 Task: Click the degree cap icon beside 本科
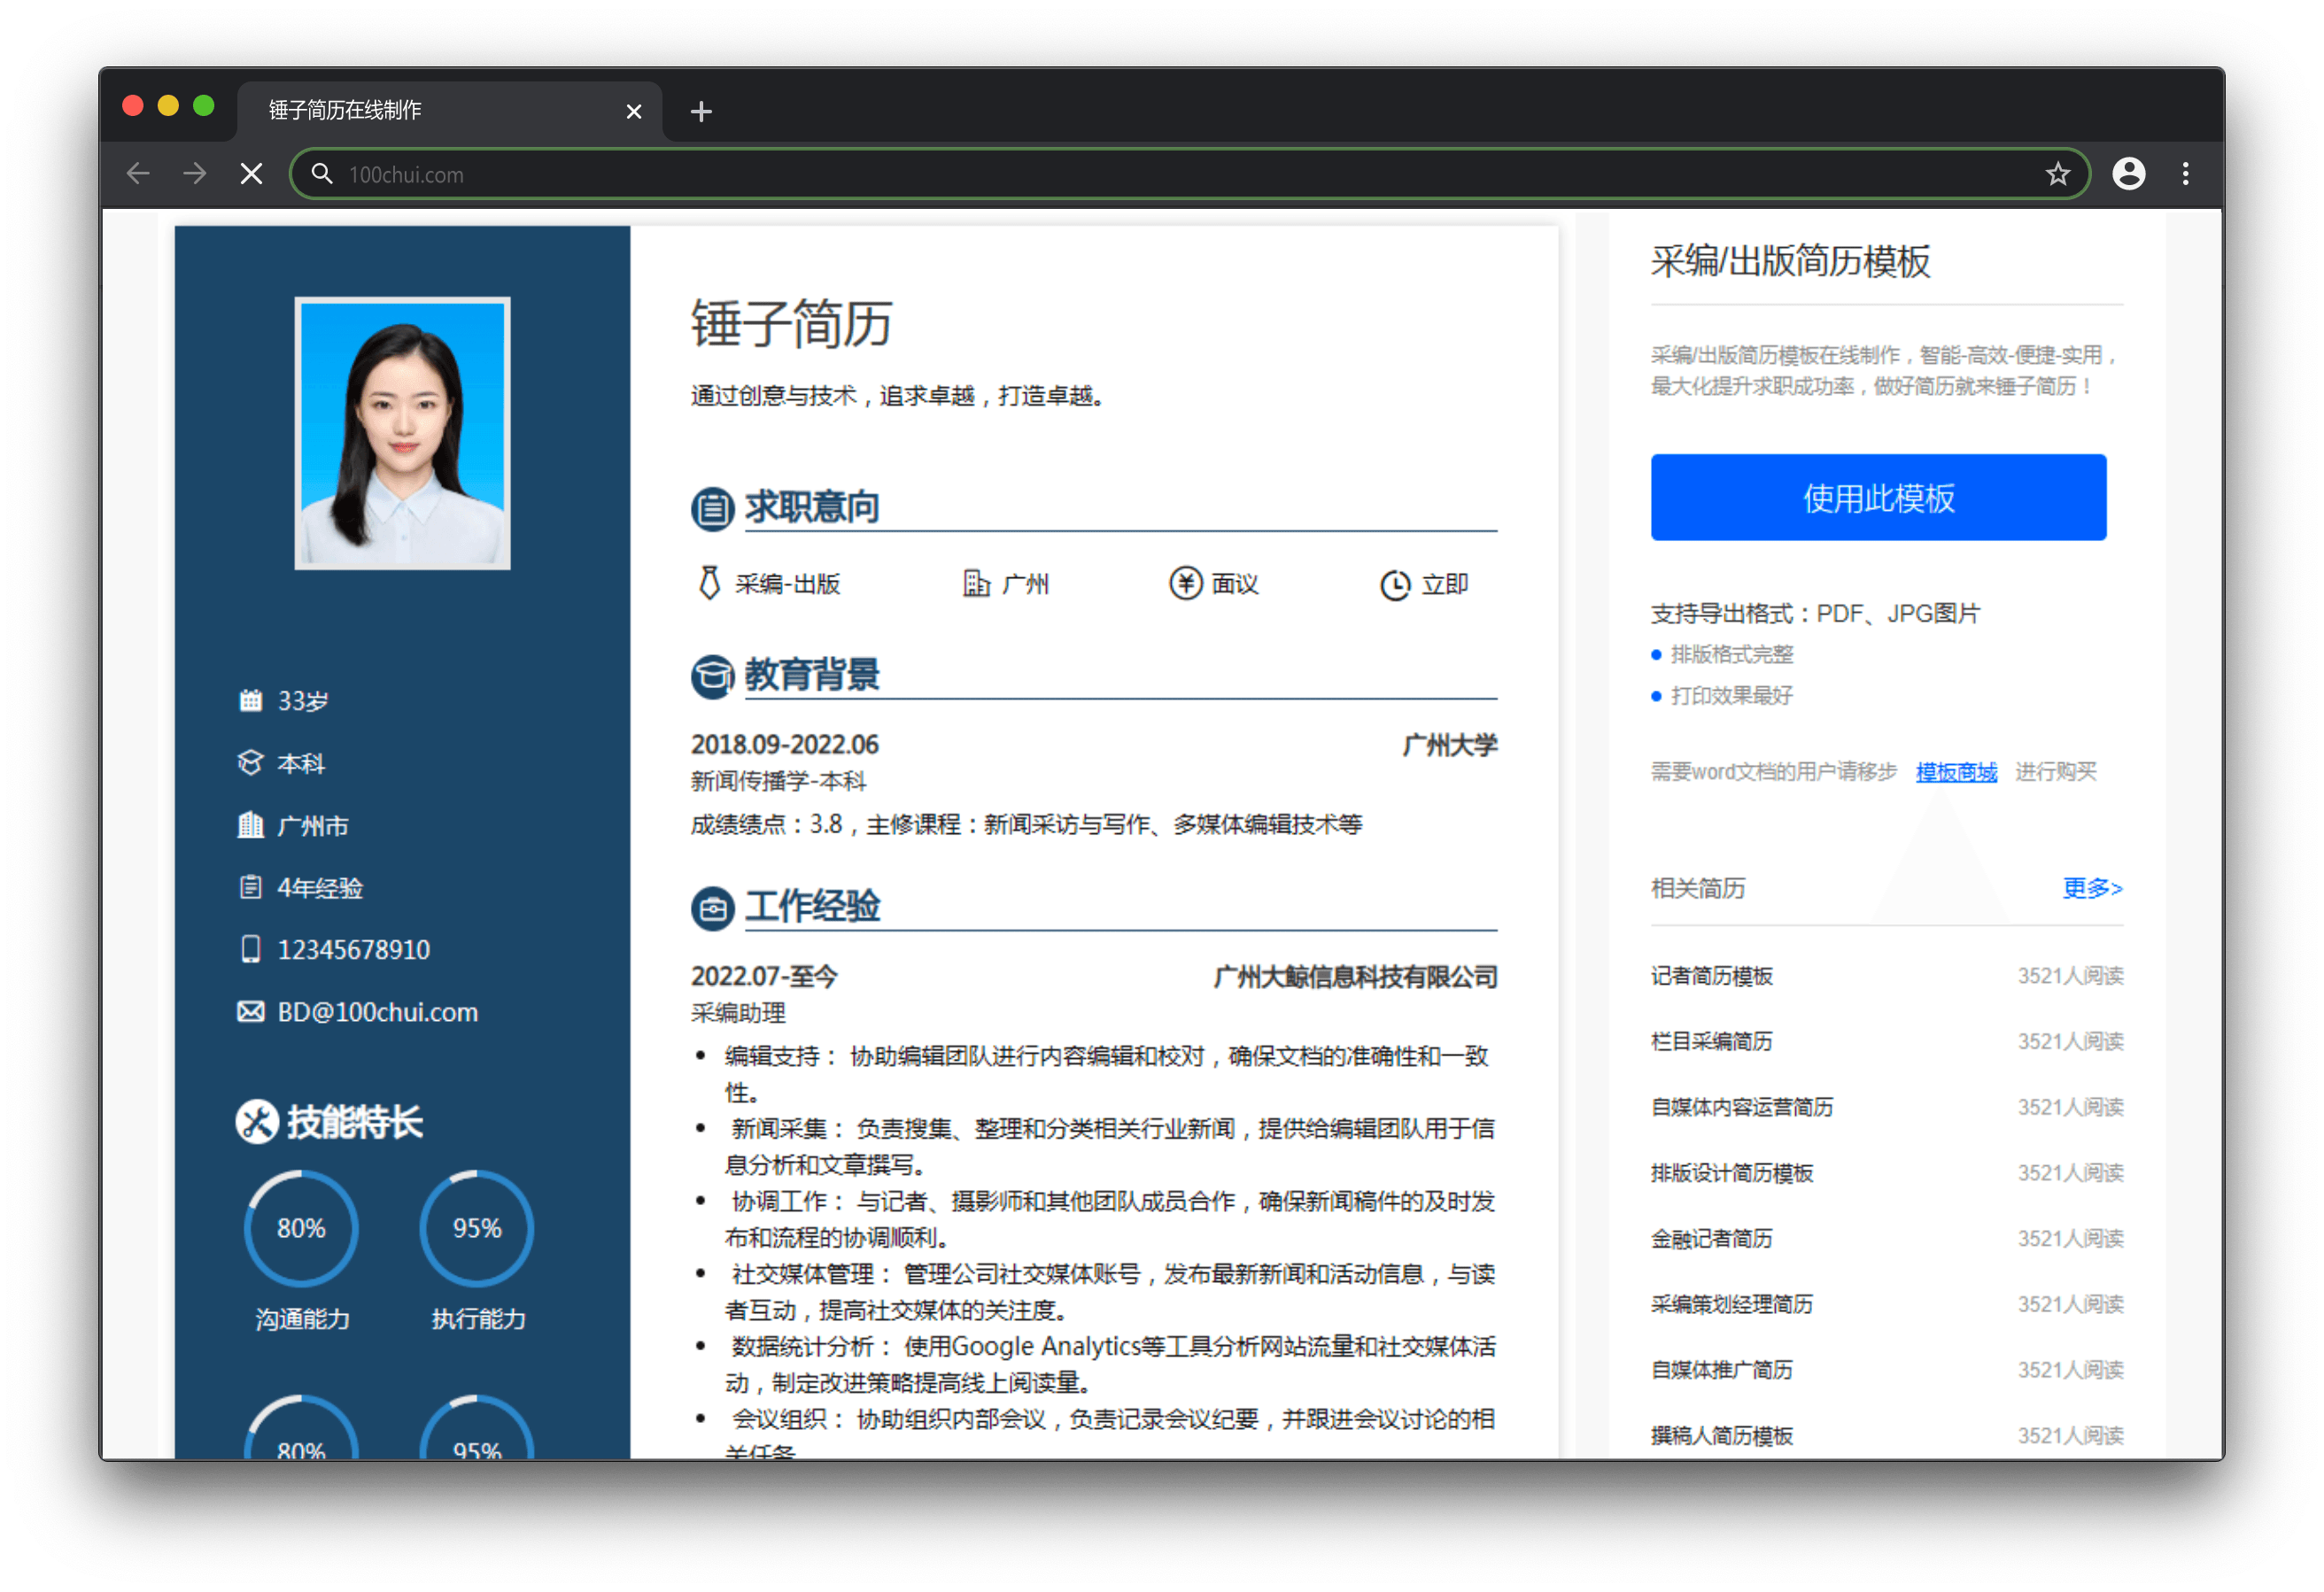pyautogui.click(x=250, y=762)
